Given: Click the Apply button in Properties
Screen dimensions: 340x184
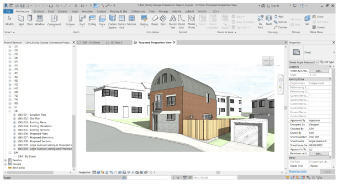Looking at the screenshot, I should pos(327,172).
